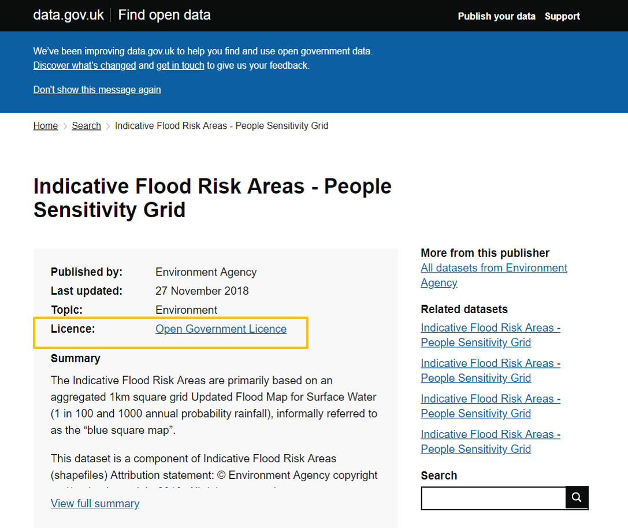Open the Open Government Licence link
The width and height of the screenshot is (628, 528).
click(221, 329)
